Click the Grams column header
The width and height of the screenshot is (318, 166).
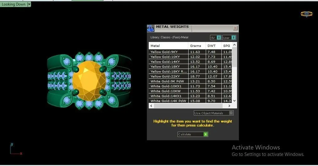197,46
